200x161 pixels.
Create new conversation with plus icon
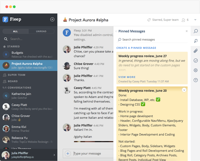coord(52,20)
